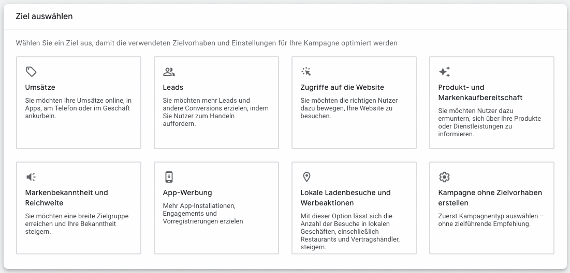Pick the Zugriffe auf die Website title
Image resolution: width=570 pixels, height=273 pixels.
[x=342, y=87]
